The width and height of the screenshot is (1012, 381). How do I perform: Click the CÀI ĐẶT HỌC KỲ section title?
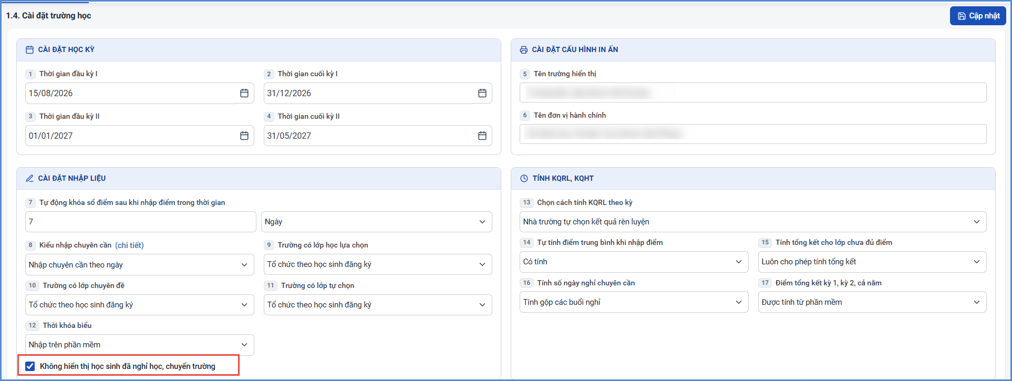tap(66, 50)
